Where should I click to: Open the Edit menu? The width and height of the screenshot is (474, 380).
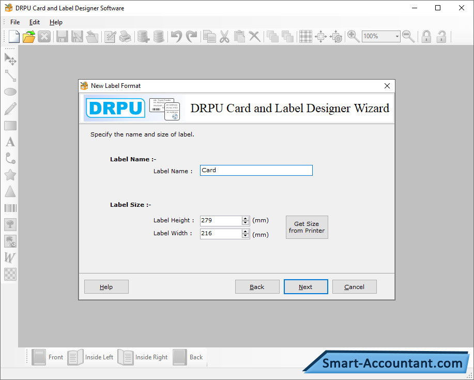pos(35,22)
